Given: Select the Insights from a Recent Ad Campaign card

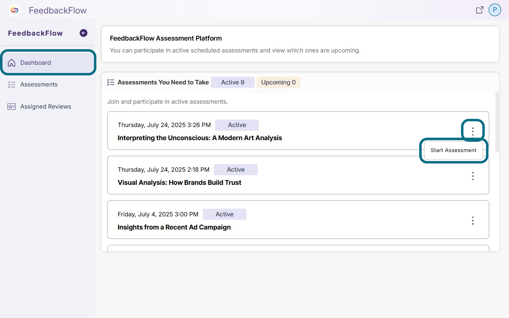Looking at the screenshot, I should tap(298, 220).
